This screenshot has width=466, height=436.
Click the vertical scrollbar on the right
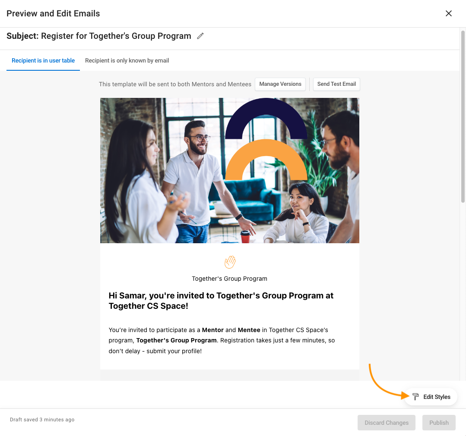[x=463, y=116]
